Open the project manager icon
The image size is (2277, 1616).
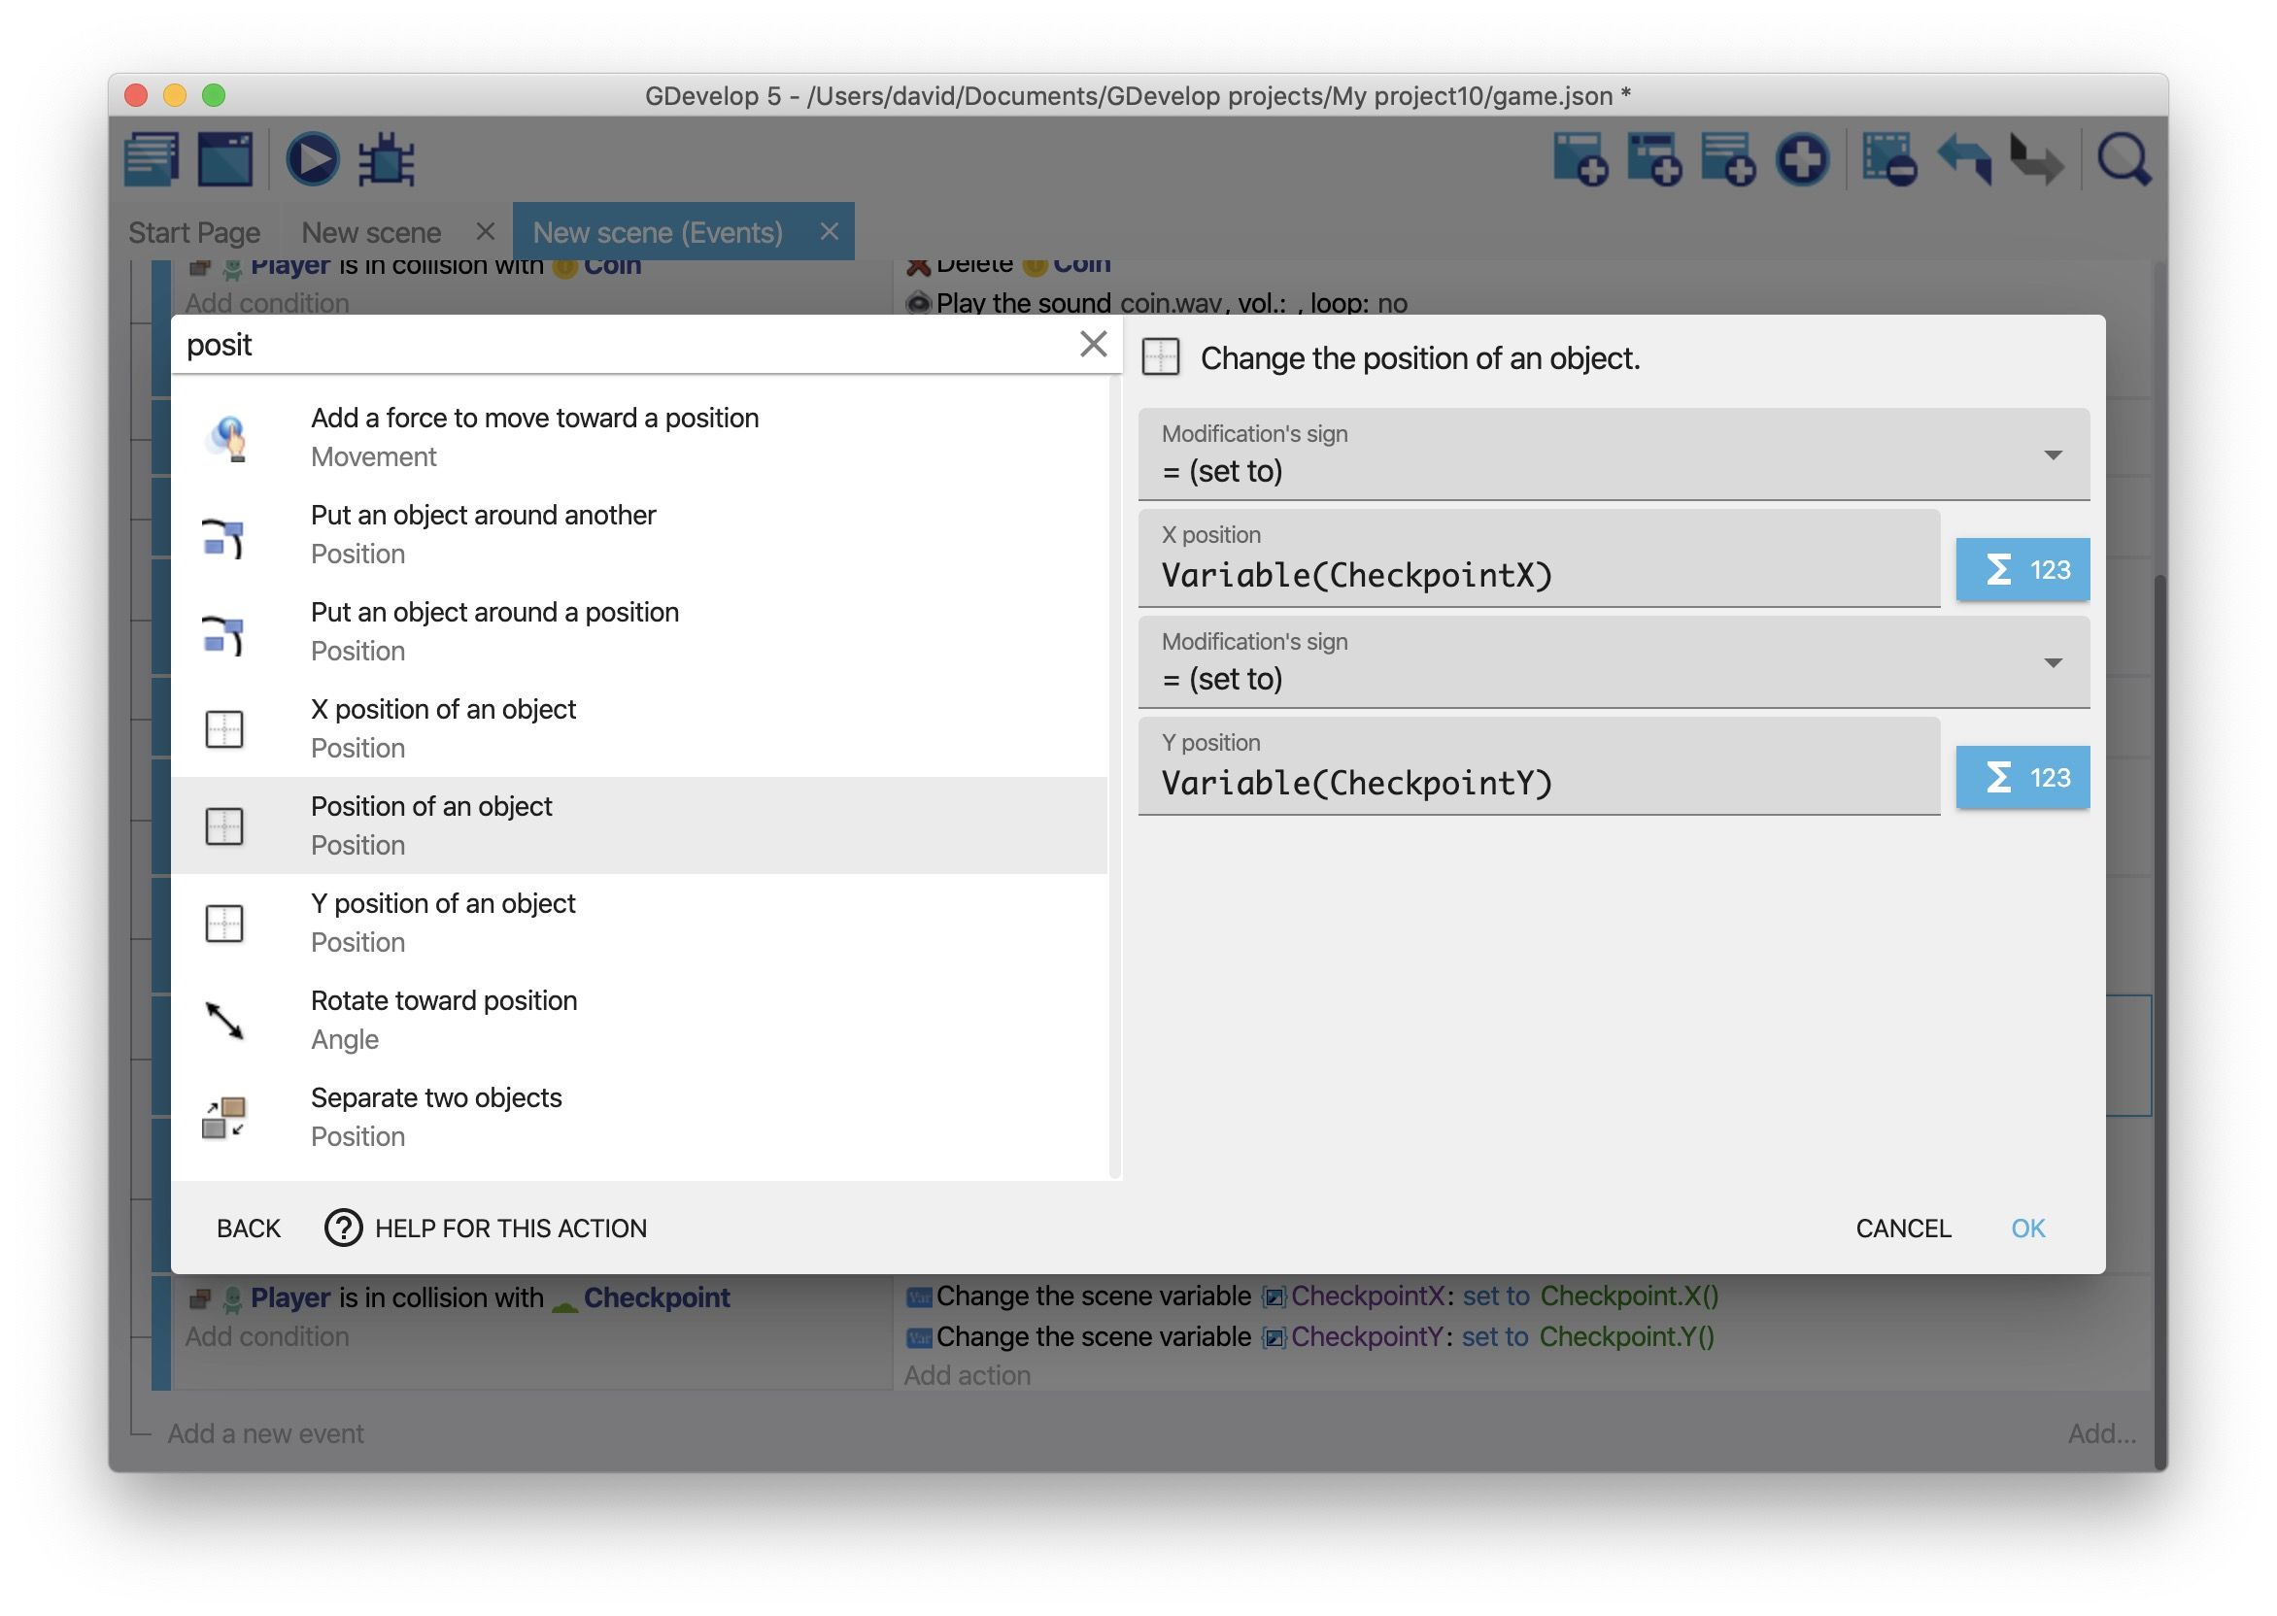point(152,159)
